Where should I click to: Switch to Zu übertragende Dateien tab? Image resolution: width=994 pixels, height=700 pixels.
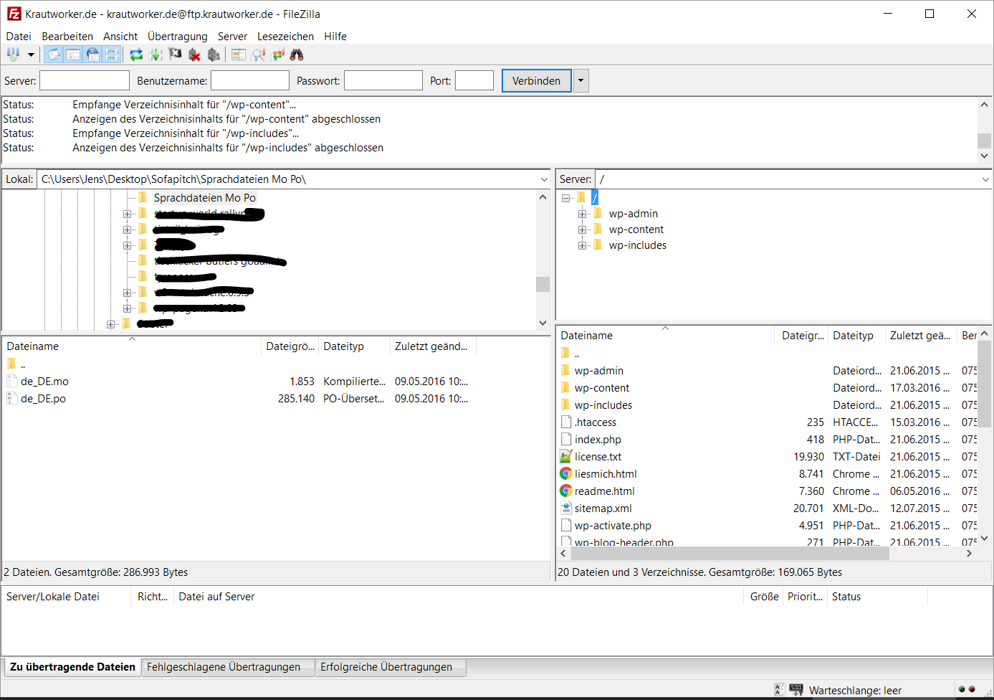coord(72,667)
